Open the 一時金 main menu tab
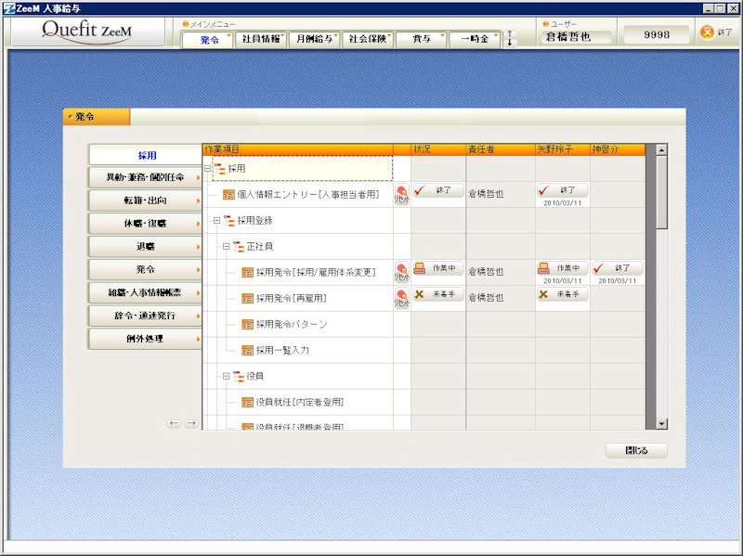Image resolution: width=743 pixels, height=556 pixels. pyautogui.click(x=475, y=39)
